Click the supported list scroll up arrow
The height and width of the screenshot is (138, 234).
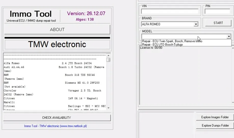[x=108, y=56]
